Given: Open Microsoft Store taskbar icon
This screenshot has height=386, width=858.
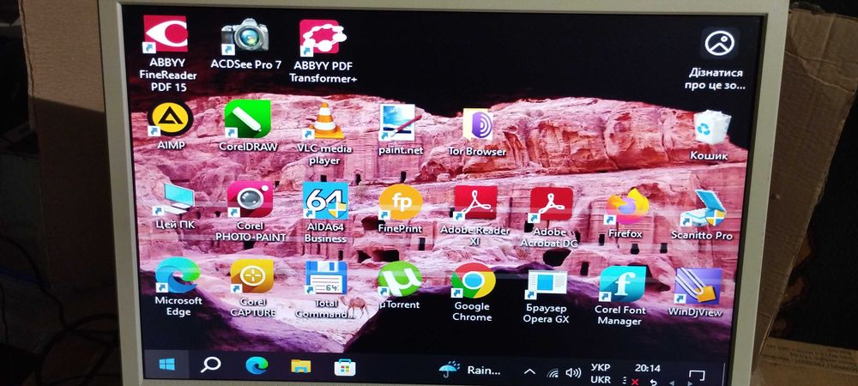Looking at the screenshot, I should (x=345, y=367).
